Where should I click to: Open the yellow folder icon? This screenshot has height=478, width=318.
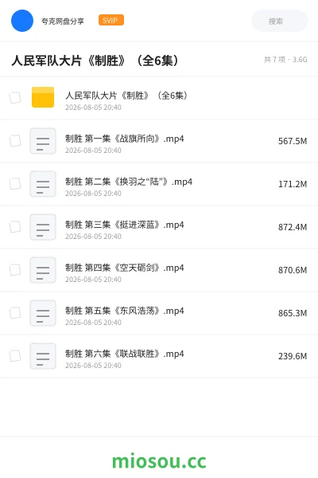(43, 97)
